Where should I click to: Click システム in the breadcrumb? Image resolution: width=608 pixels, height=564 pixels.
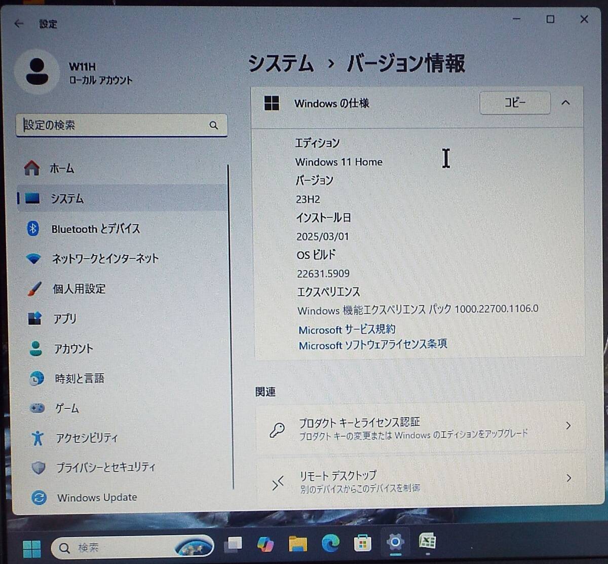point(281,64)
